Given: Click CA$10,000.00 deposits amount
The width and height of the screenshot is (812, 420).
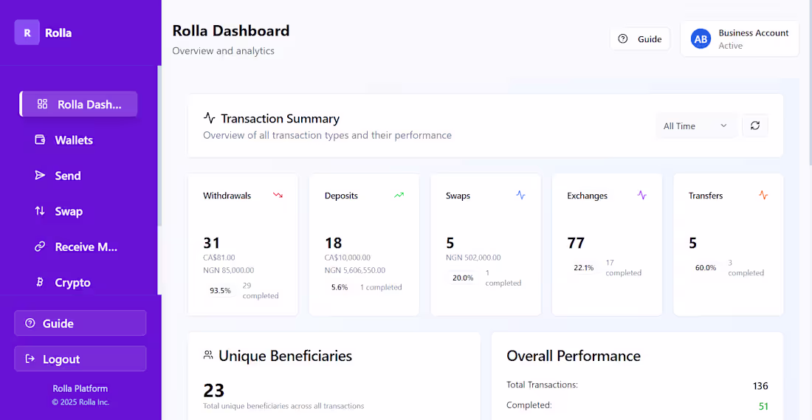Looking at the screenshot, I should [348, 258].
